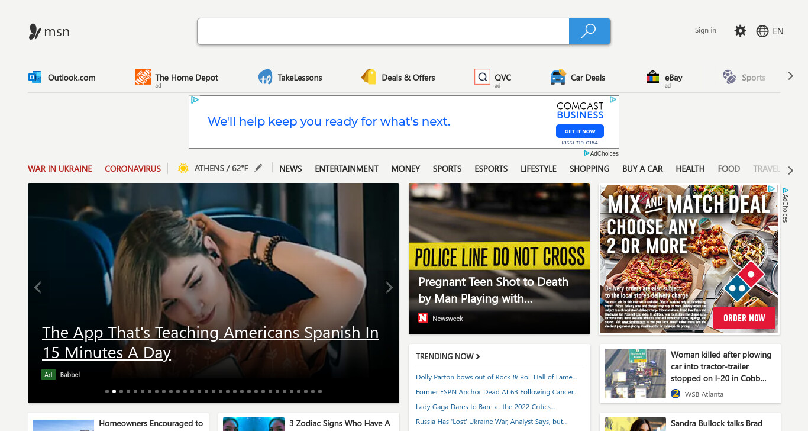Click the Sign in link
The height and width of the screenshot is (431, 808).
pos(705,30)
